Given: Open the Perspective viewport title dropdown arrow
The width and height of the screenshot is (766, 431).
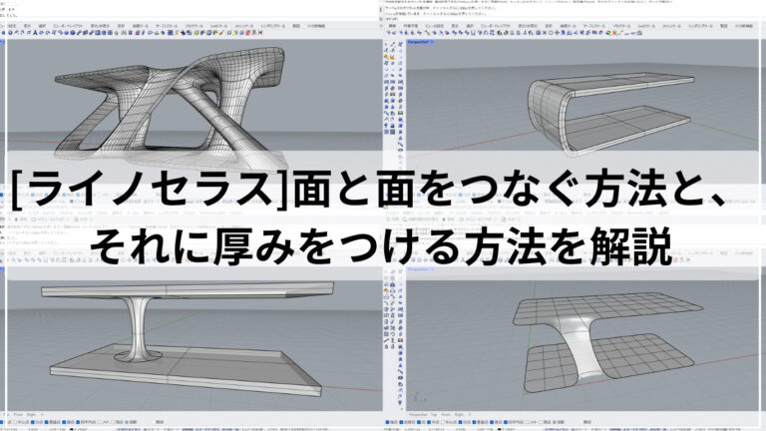Looking at the screenshot, I should pos(432,42).
